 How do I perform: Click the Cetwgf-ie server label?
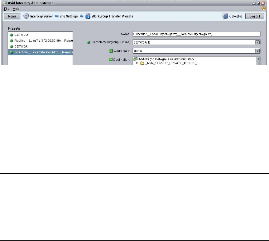tap(236, 16)
